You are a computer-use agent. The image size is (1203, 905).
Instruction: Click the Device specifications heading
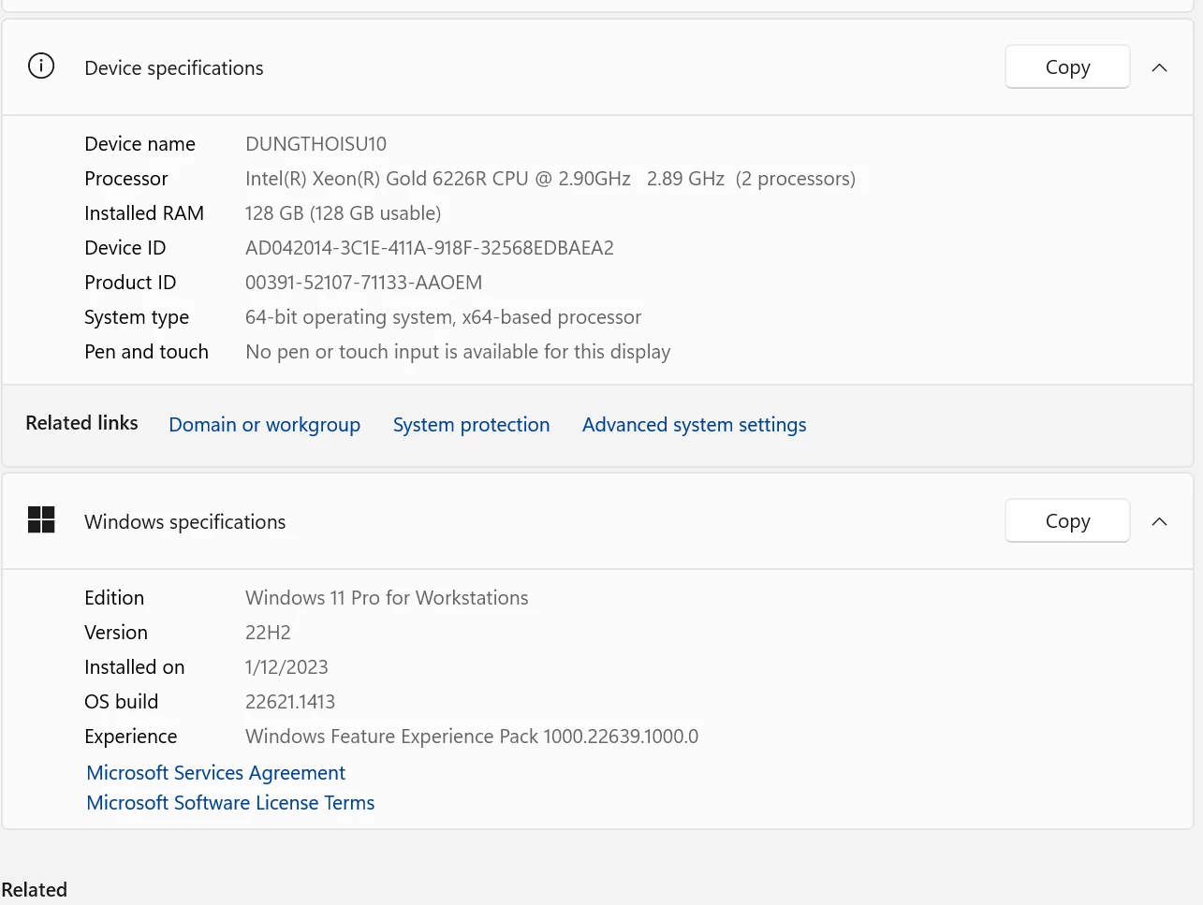click(174, 68)
